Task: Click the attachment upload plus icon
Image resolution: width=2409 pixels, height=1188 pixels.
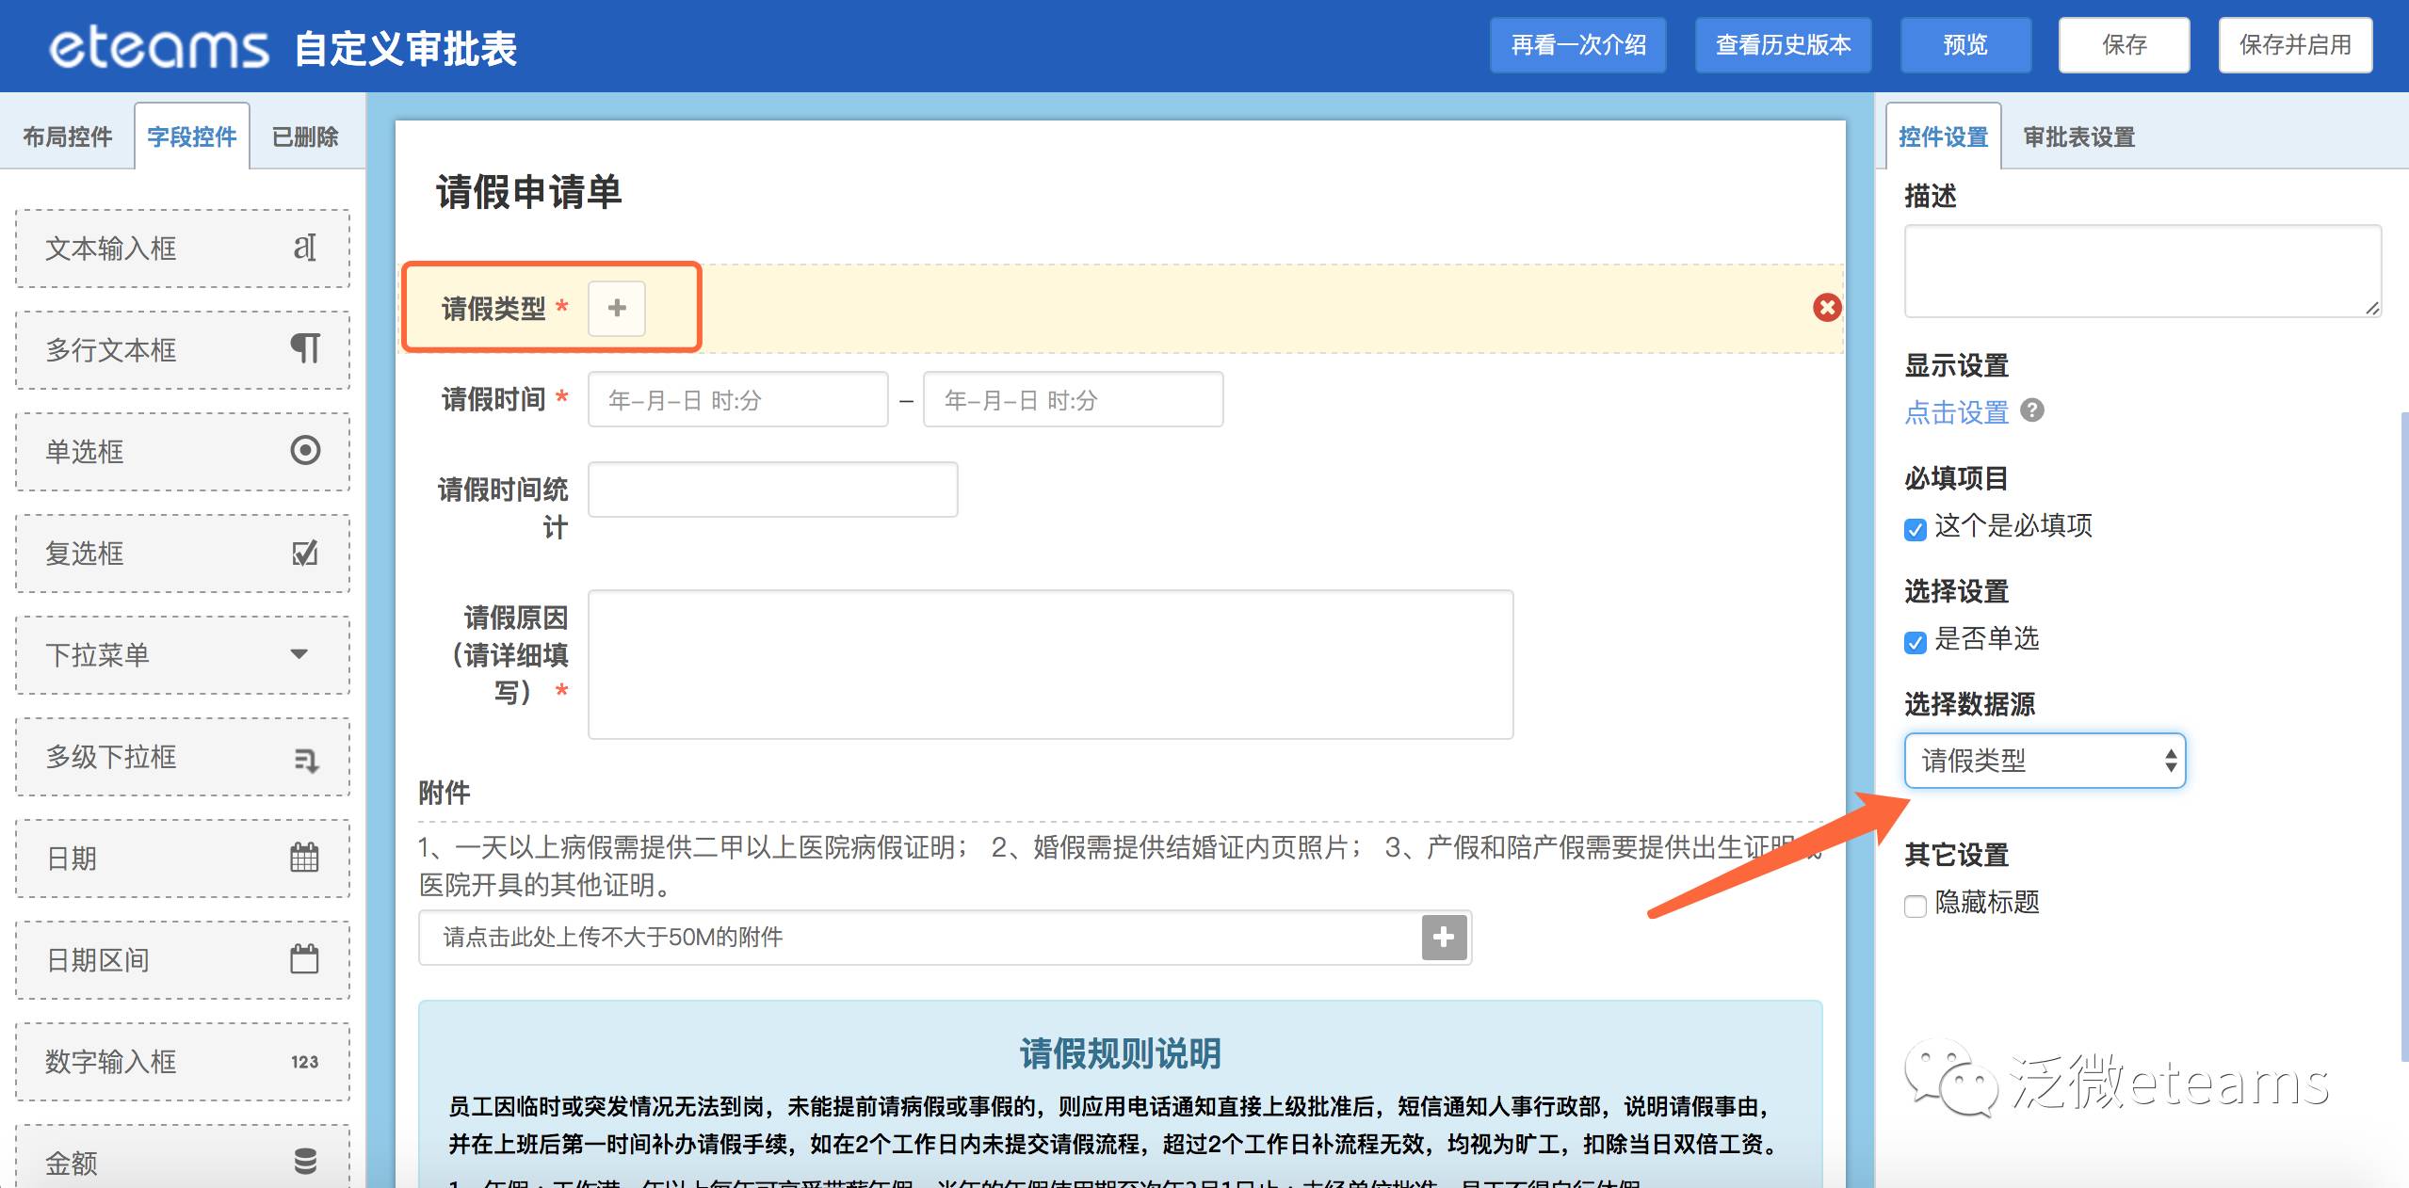Action: (1444, 937)
